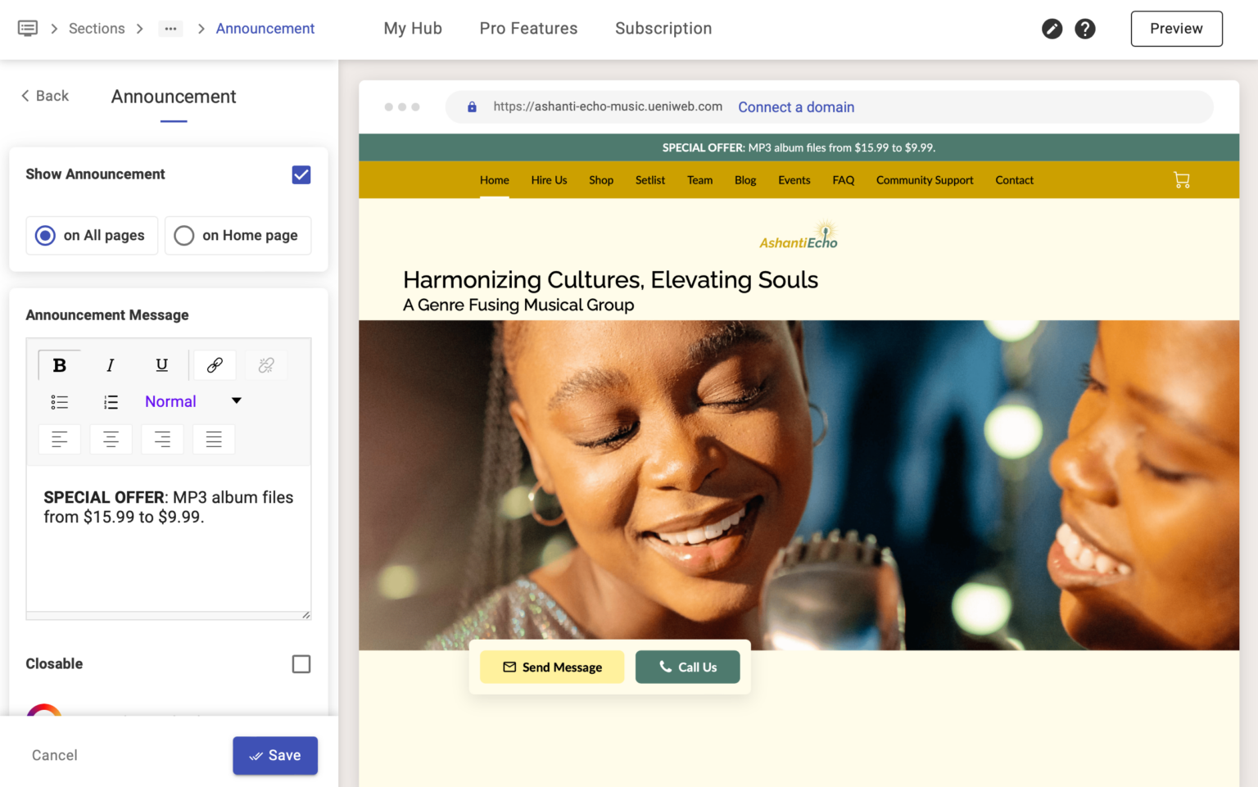This screenshot has width=1258, height=787.
Task: Click the Connect a domain link
Action: 795,106
